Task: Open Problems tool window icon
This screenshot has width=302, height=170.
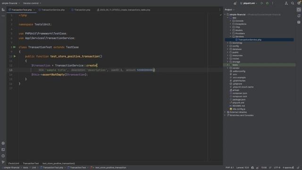Action: (x=3, y=156)
